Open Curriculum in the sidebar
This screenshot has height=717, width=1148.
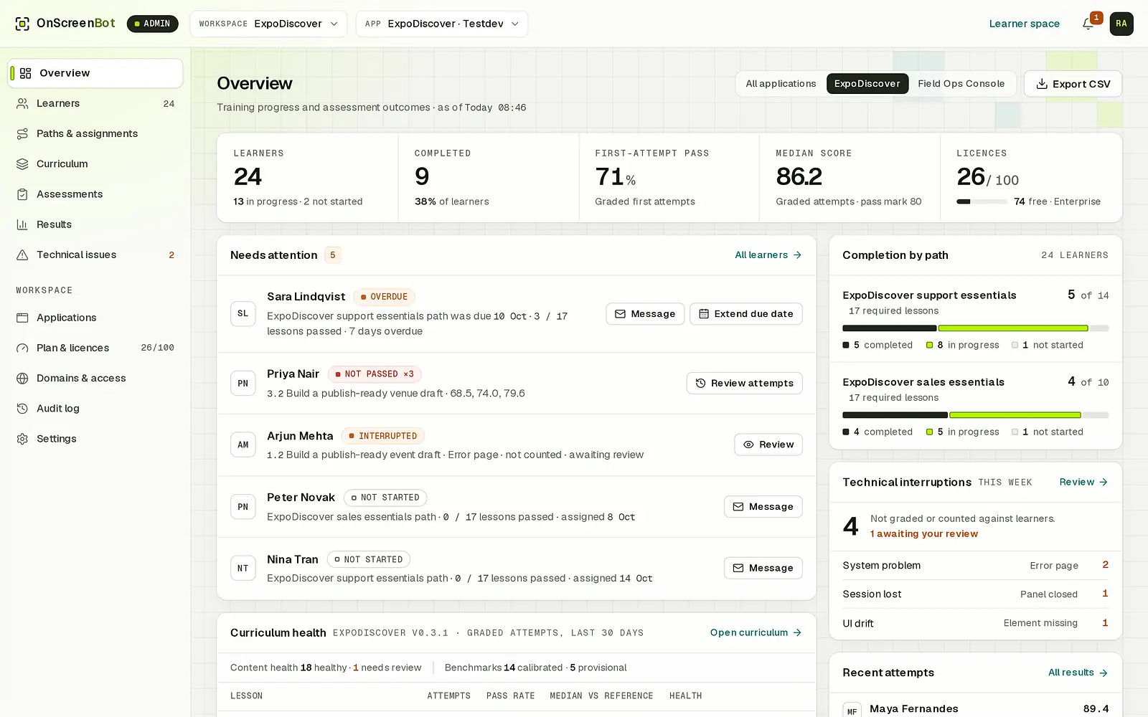click(95, 163)
